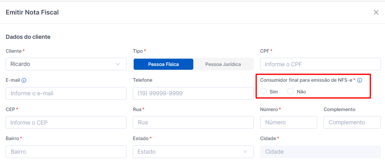This screenshot has height=165, width=385.
Task: Close the Emitir Nota Fiscal dialog
Action: (376, 12)
